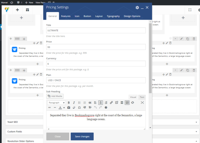Toggle center text alignment
The width and height of the screenshot is (200, 143).
100,103
